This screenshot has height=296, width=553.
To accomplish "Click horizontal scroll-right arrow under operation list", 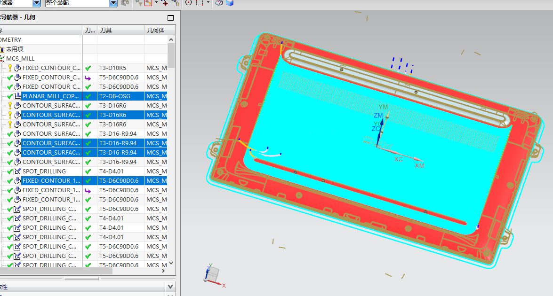I will coord(163,271).
